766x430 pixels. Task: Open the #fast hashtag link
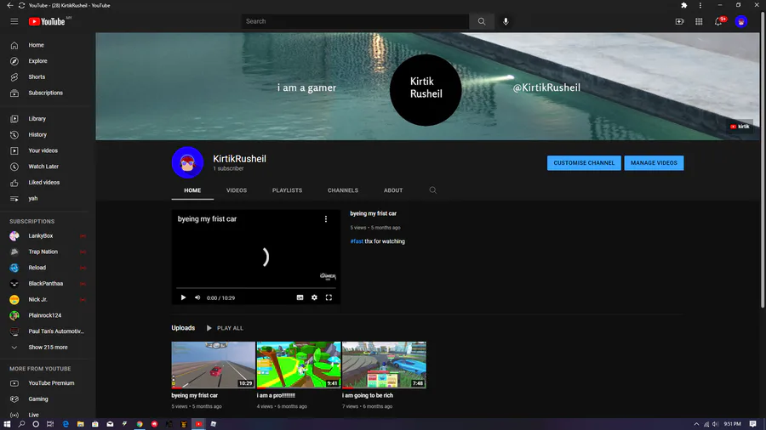tap(357, 241)
